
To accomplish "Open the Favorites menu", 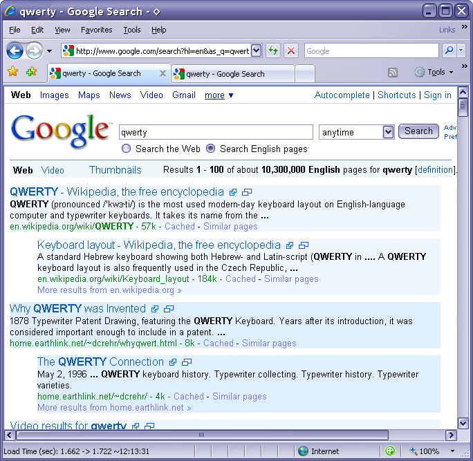I will click(x=96, y=30).
